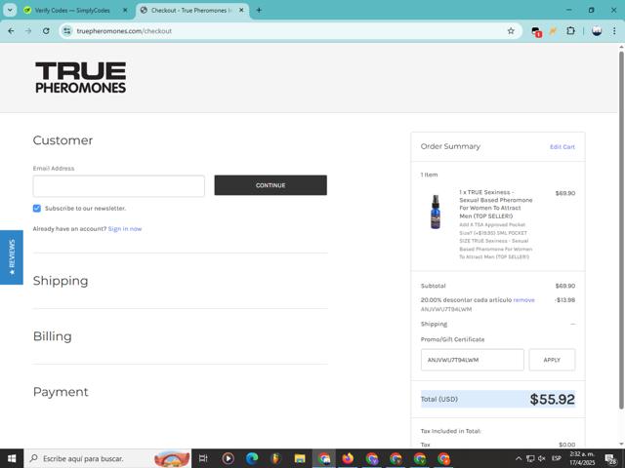This screenshot has width=625, height=468.
Task: Uncheck Subscribe to our newsletter
Action: [x=37, y=208]
